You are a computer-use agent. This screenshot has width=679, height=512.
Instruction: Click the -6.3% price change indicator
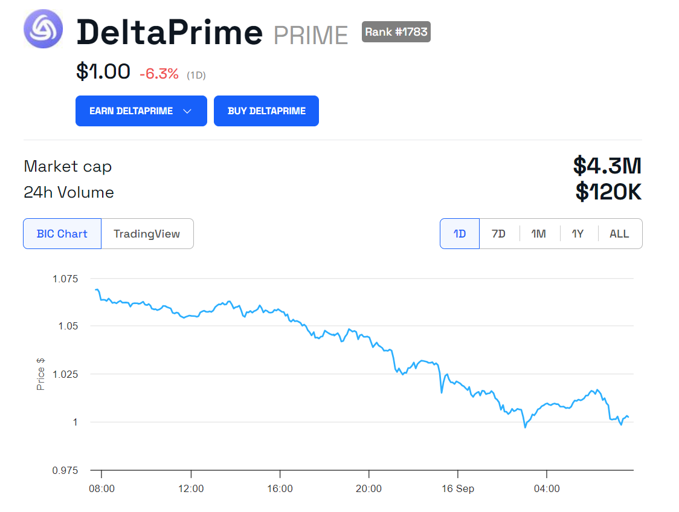pyautogui.click(x=159, y=74)
